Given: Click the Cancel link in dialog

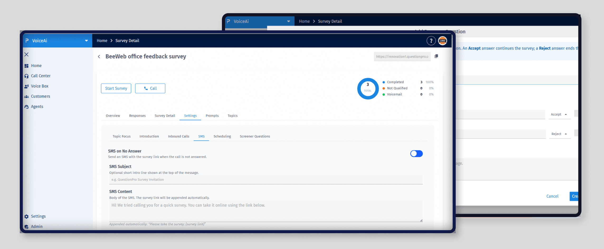Looking at the screenshot, I should (x=552, y=196).
